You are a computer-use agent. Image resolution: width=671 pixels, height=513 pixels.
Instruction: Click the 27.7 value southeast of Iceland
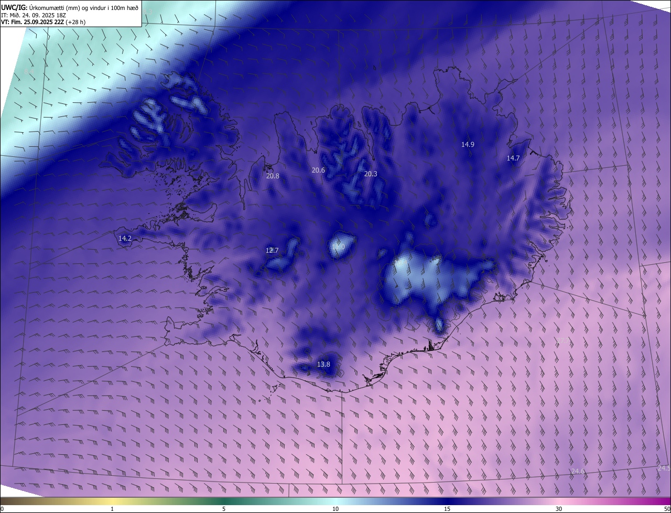point(562,341)
